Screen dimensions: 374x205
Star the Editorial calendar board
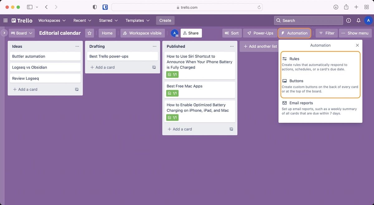(90, 33)
